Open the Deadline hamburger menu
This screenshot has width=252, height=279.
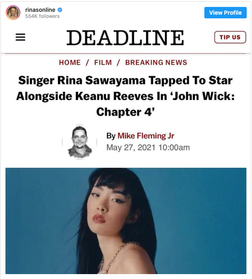click(x=20, y=37)
